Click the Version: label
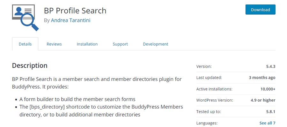The image size is (287, 127). (x=204, y=66)
